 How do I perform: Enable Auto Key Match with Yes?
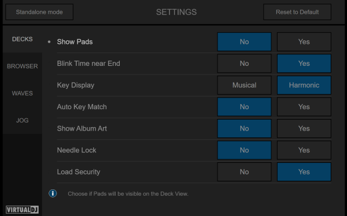coord(304,107)
